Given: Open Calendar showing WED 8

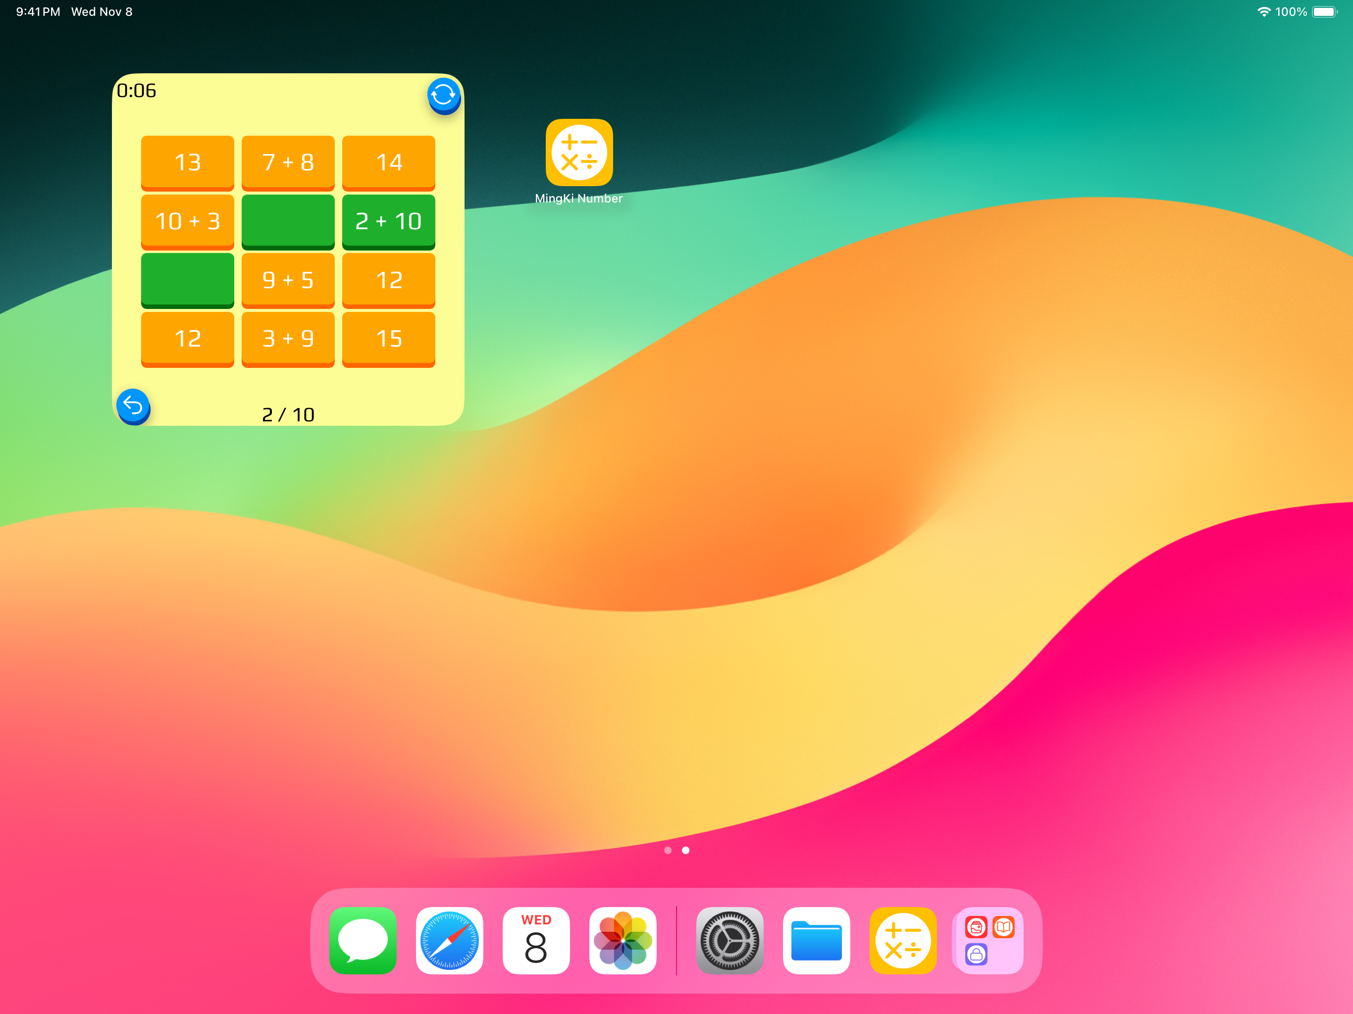Looking at the screenshot, I should 536,940.
